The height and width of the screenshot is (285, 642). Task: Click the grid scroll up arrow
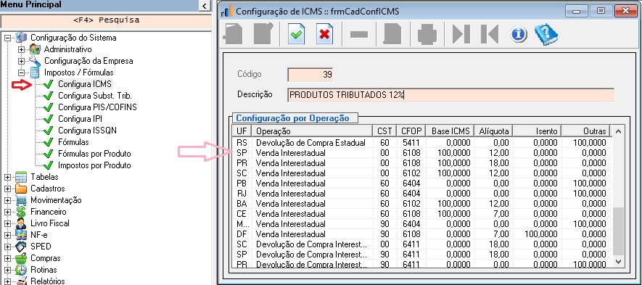(x=618, y=131)
